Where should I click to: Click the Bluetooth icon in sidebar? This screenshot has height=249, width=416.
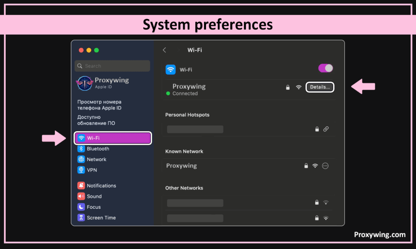pyautogui.click(x=81, y=149)
